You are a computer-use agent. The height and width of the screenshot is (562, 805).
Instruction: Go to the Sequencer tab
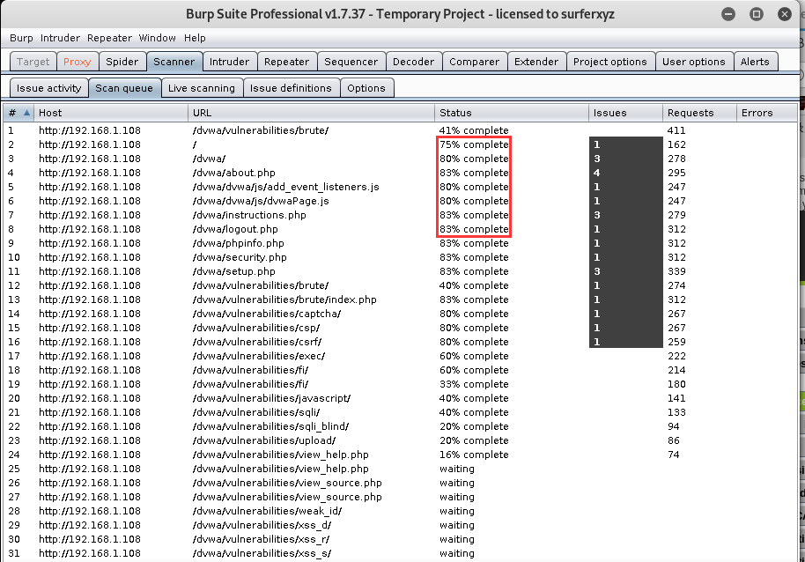point(351,62)
